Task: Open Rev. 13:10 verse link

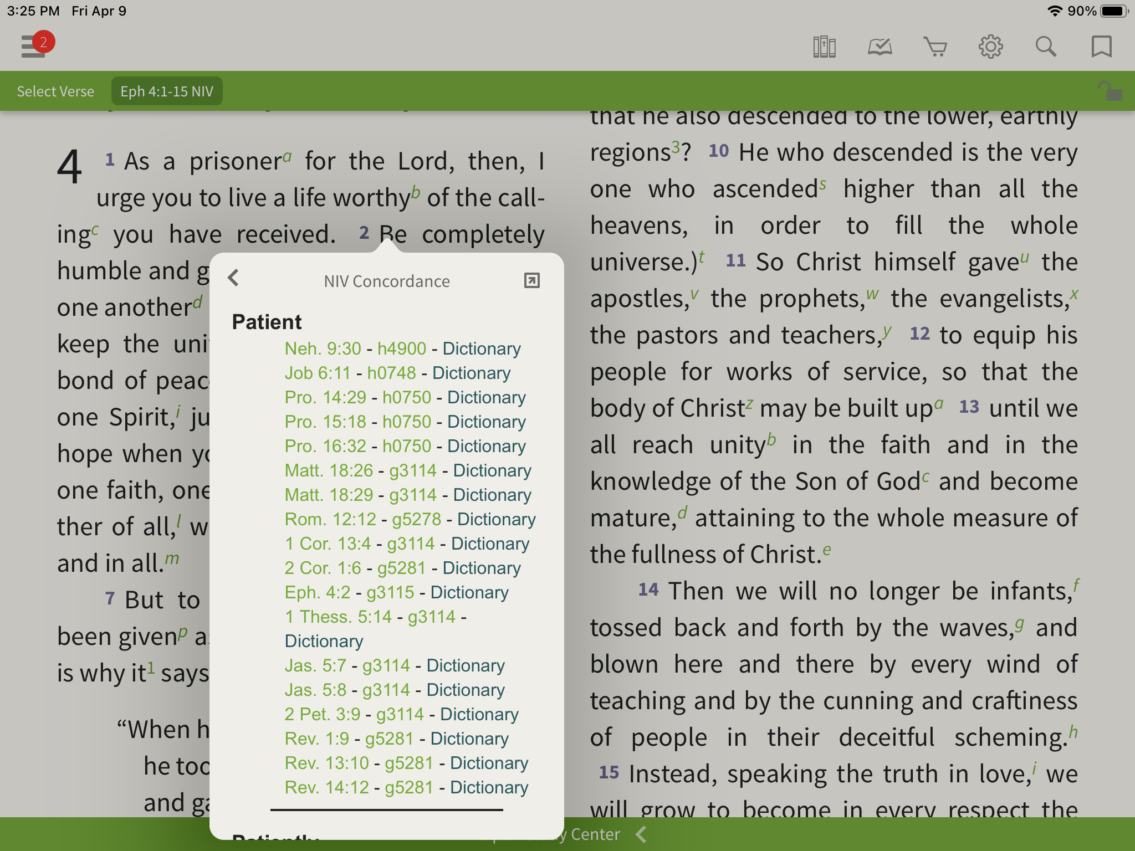Action: pos(326,763)
